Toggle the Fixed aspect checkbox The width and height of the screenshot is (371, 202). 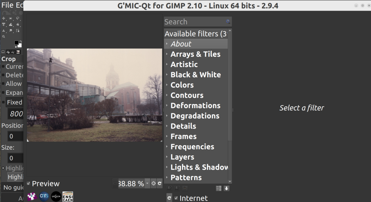click(3, 102)
